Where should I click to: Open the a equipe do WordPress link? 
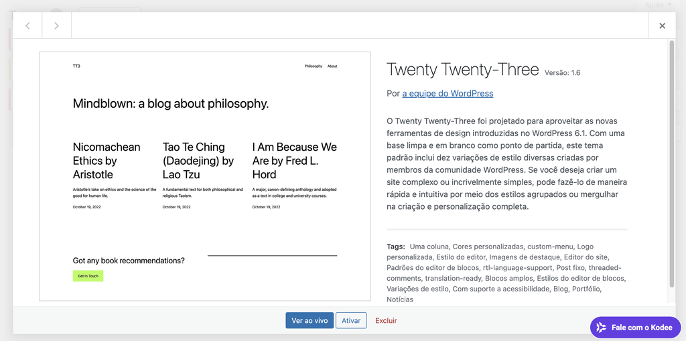448,93
